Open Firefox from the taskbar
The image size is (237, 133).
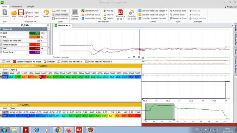click(69, 130)
